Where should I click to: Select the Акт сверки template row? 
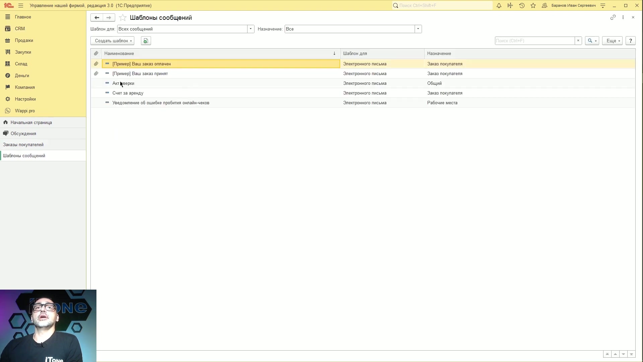[363, 83]
